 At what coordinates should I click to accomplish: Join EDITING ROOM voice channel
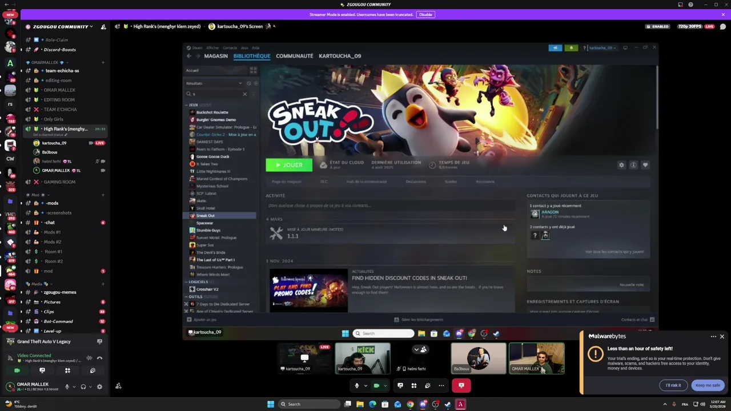point(59,100)
